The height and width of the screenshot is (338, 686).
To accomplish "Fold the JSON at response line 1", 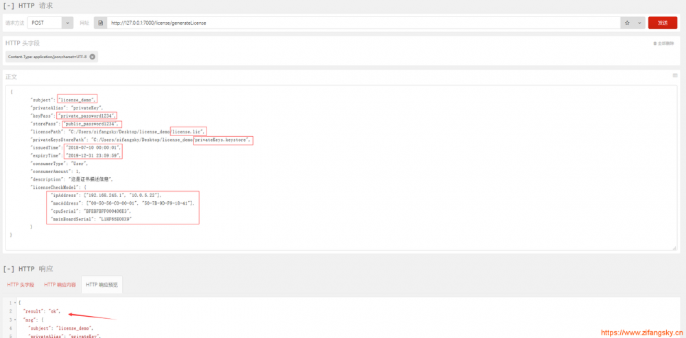I will [15, 302].
